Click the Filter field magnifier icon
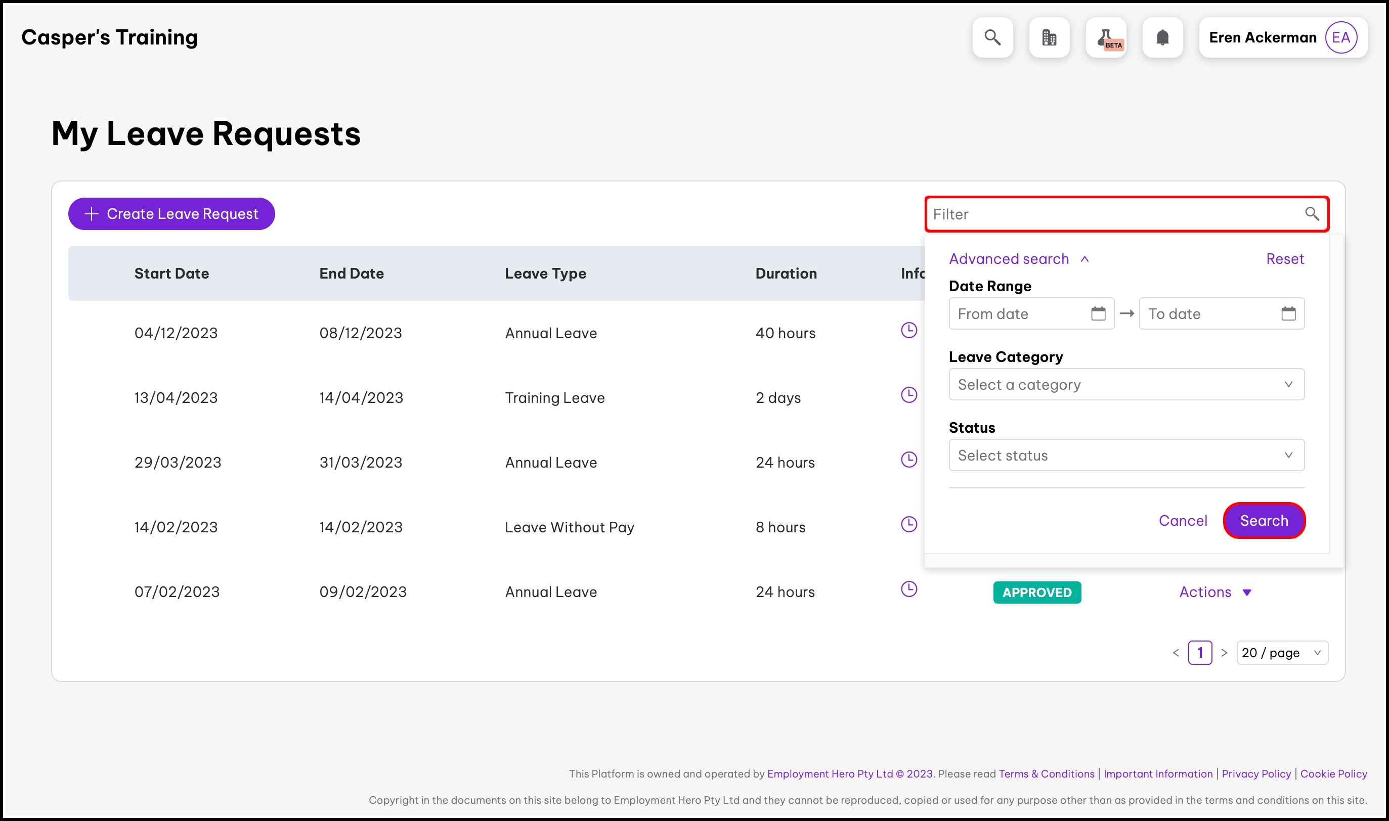This screenshot has width=1389, height=821. [1312, 213]
